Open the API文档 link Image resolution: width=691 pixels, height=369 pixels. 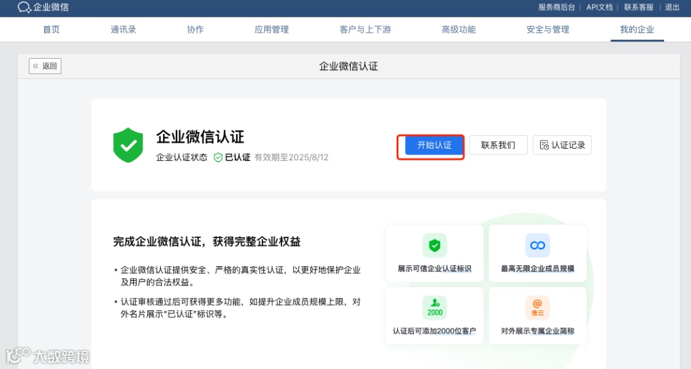pyautogui.click(x=600, y=8)
